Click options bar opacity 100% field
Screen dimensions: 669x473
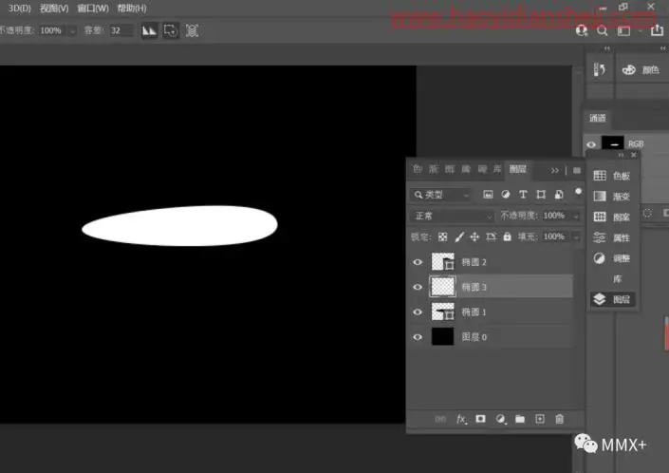pos(53,30)
